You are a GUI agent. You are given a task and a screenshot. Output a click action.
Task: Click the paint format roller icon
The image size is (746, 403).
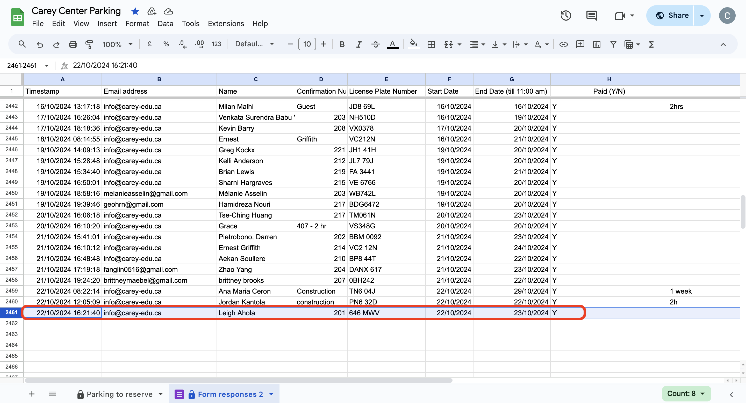point(89,44)
